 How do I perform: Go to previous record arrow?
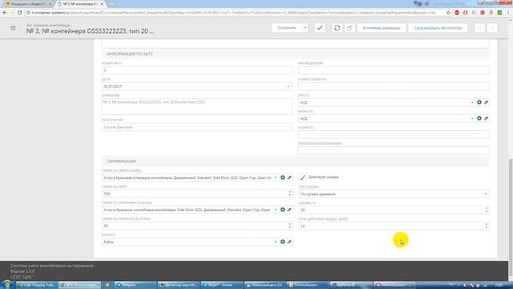tap(479, 28)
